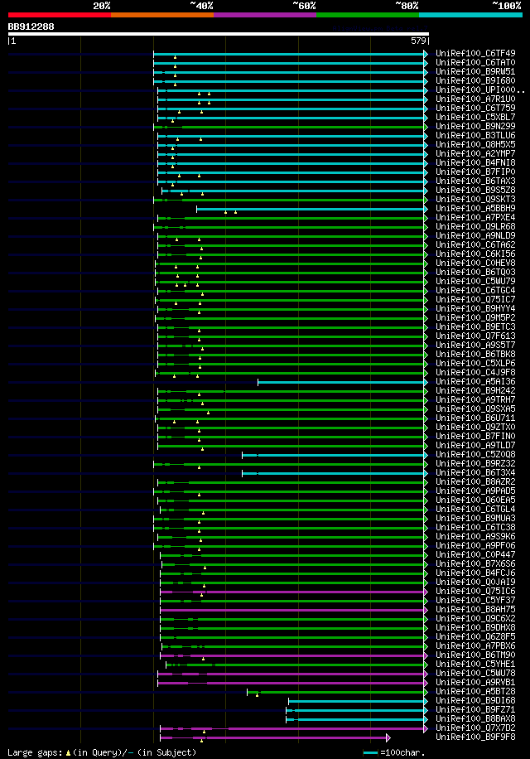
Task: Open hit UniRef100_B4FNI8
Action: click(475, 162)
